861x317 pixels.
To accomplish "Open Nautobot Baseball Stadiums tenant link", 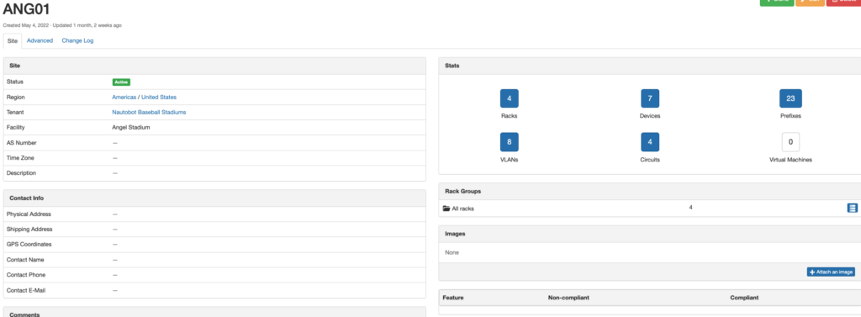I will 149,112.
